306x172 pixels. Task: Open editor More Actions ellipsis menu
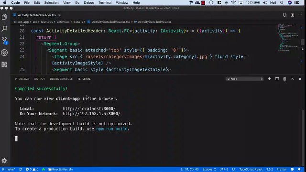pos(300,15)
